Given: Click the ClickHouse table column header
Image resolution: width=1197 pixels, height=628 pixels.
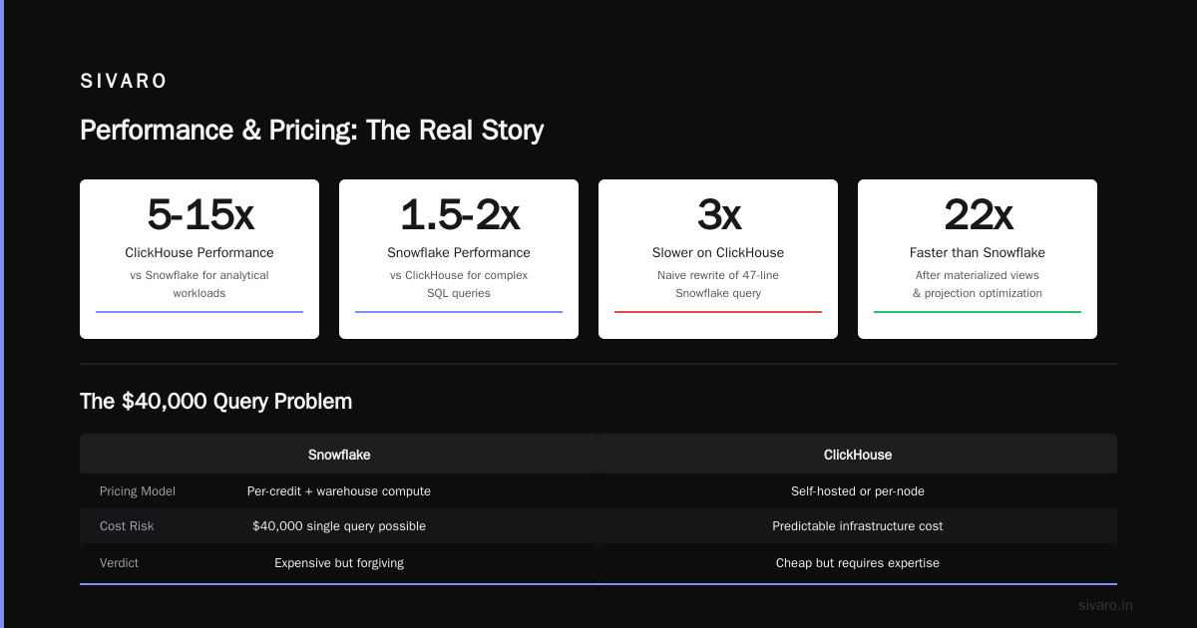Looking at the screenshot, I should (x=858, y=455).
